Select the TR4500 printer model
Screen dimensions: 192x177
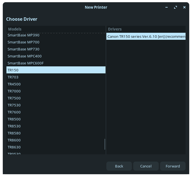pos(14,84)
